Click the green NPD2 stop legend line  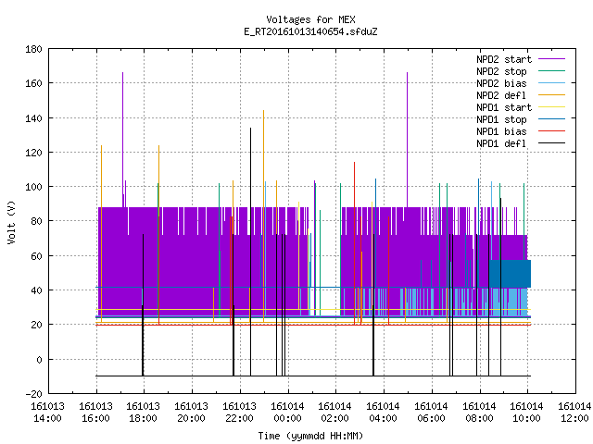tap(552, 70)
